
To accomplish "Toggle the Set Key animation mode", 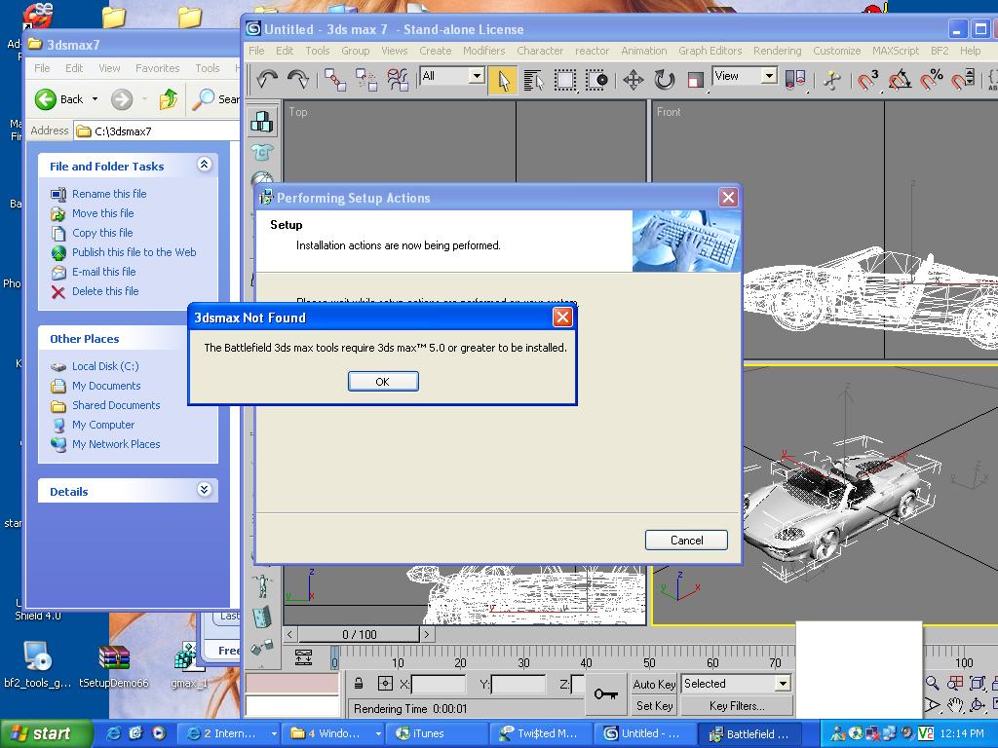I will (654, 705).
